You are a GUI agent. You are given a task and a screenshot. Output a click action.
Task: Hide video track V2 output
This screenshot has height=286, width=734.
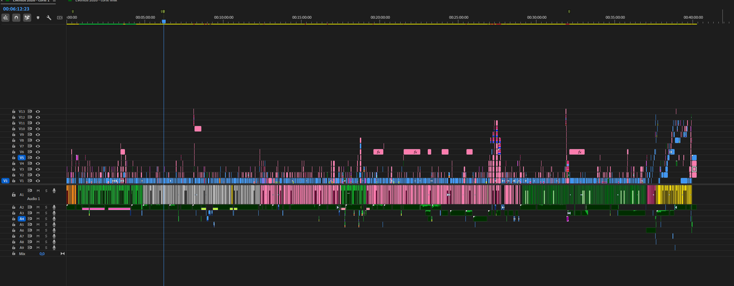(38, 175)
